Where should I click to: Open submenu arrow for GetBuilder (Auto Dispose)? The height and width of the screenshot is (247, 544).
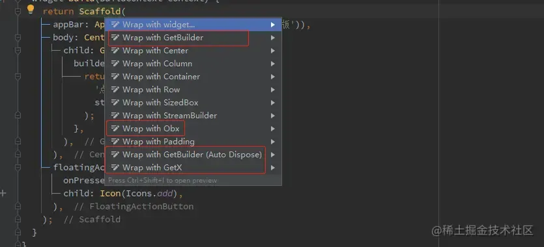pyautogui.click(x=273, y=155)
